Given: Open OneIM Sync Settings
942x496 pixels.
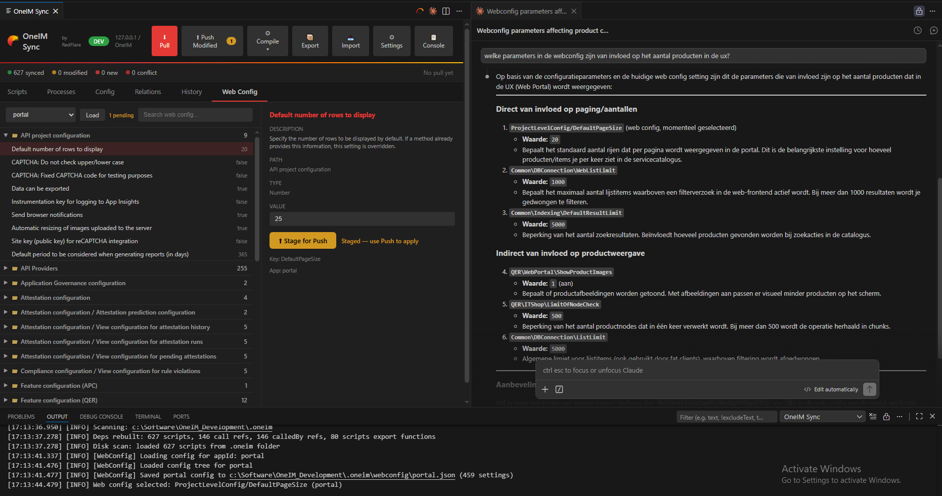Looking at the screenshot, I should pyautogui.click(x=391, y=41).
